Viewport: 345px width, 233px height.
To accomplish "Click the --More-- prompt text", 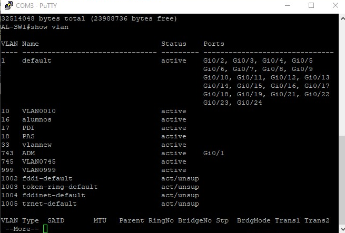I will 20,229.
